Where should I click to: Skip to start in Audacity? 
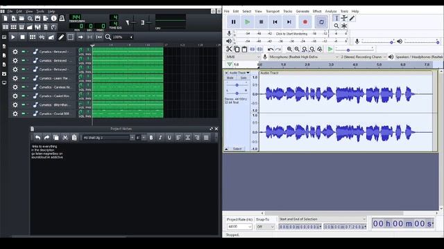click(275, 21)
